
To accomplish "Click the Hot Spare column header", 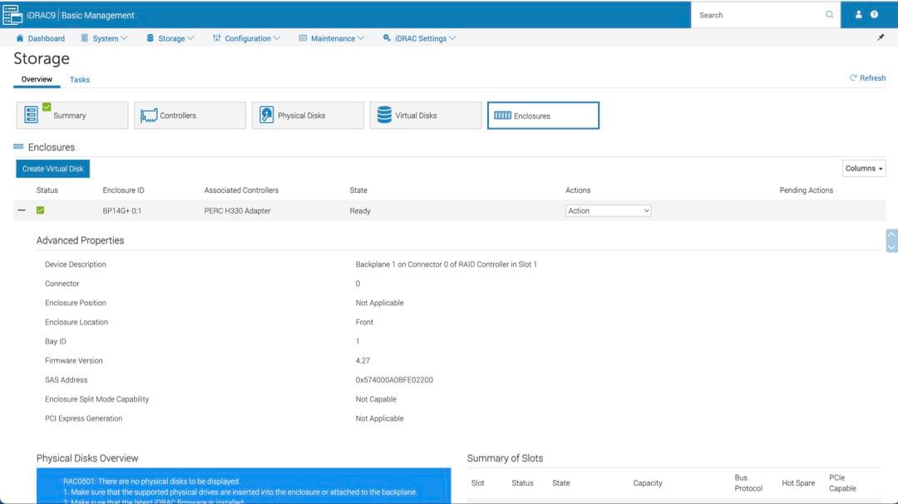I will (797, 483).
